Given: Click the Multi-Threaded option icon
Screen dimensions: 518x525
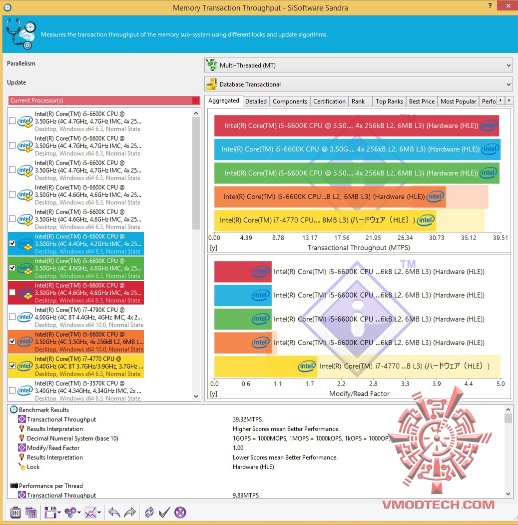Looking at the screenshot, I should [x=211, y=65].
